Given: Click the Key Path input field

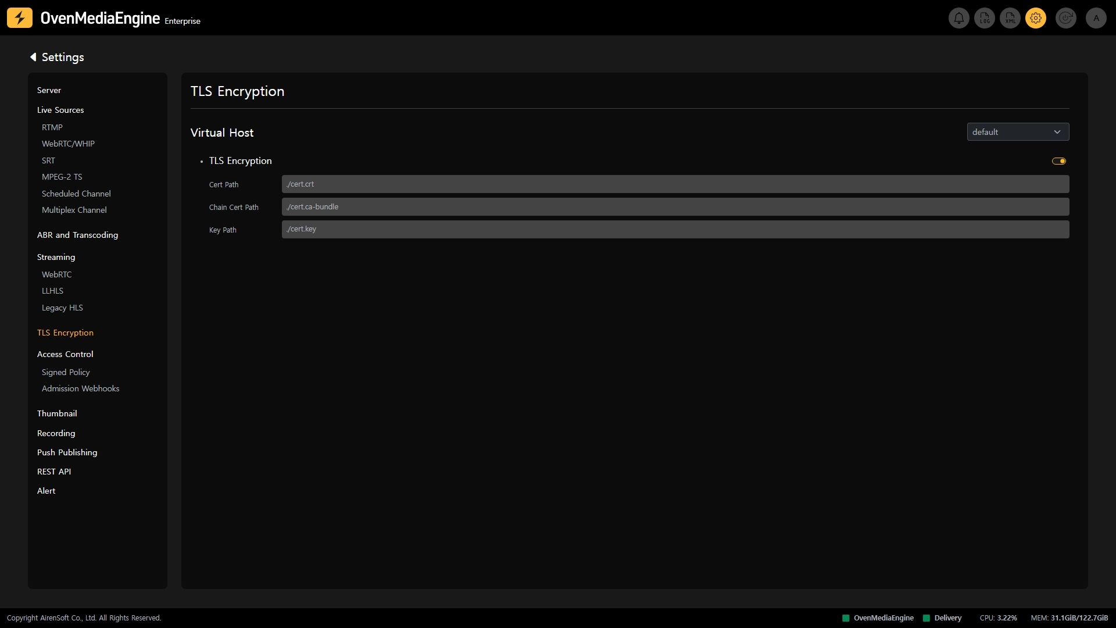Looking at the screenshot, I should tap(675, 229).
